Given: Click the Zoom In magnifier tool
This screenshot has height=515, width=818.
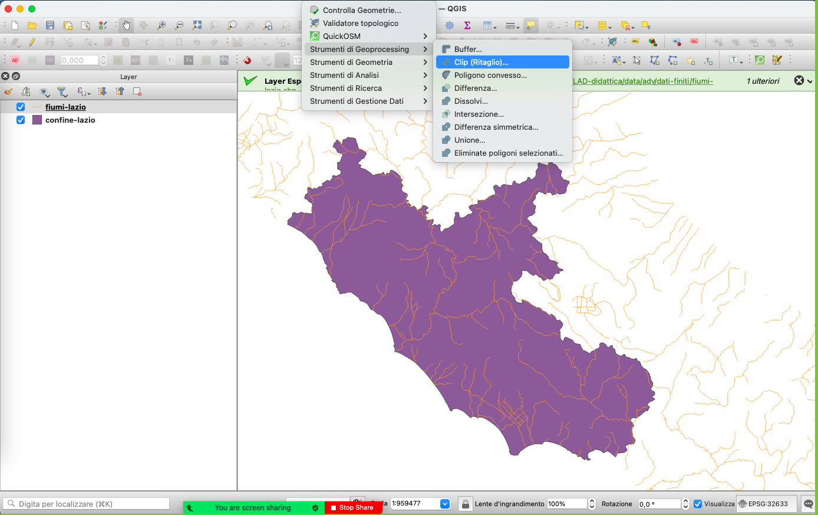Looking at the screenshot, I should pyautogui.click(x=161, y=25).
